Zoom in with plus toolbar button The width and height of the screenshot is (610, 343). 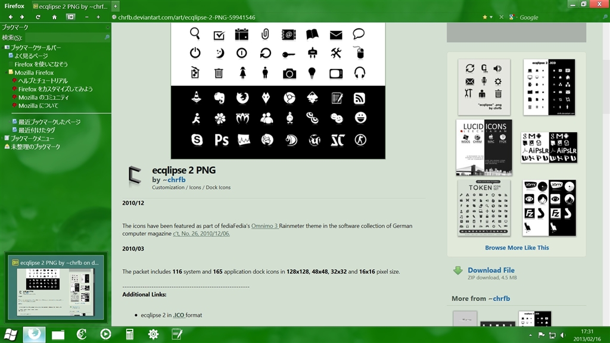click(98, 17)
